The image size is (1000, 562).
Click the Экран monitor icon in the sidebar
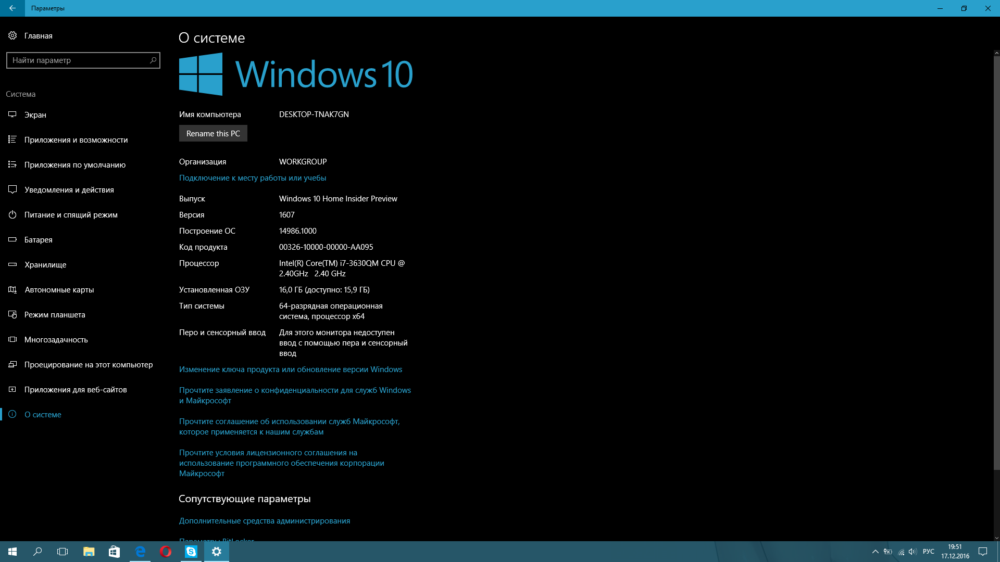coord(12,114)
